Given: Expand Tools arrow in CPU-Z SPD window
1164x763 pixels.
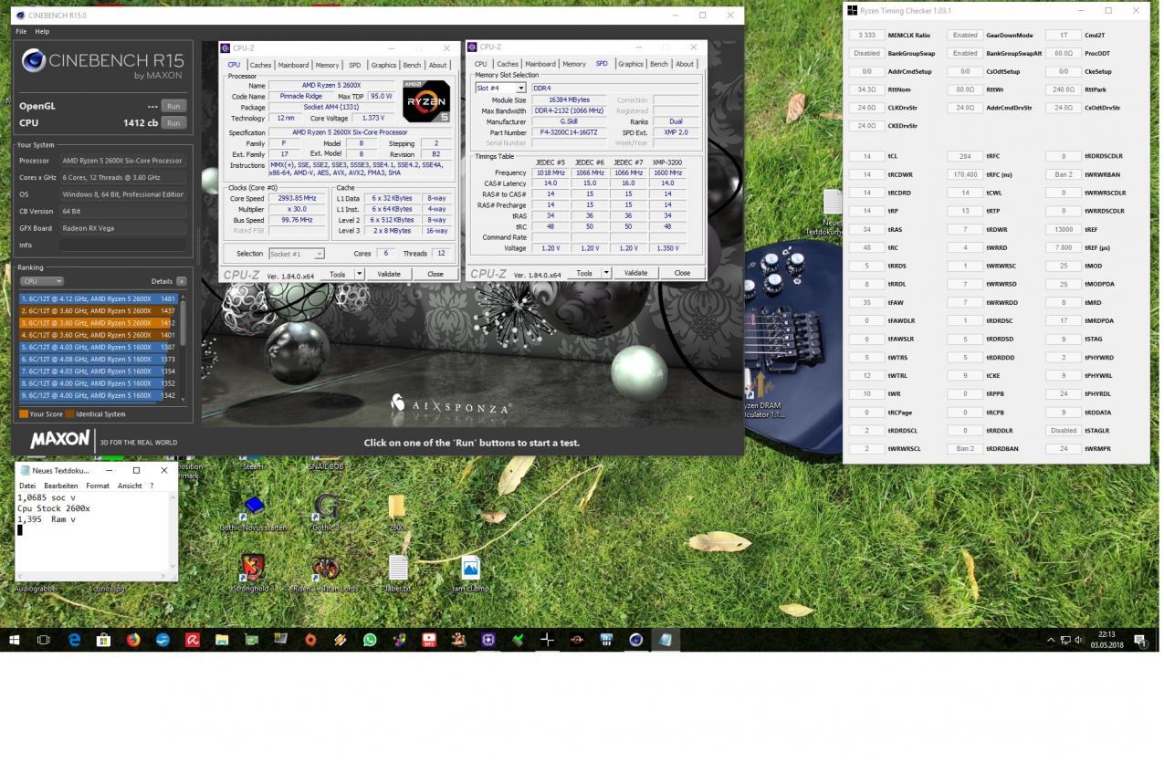Looking at the screenshot, I should [605, 273].
